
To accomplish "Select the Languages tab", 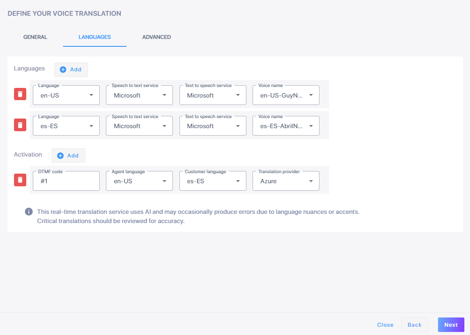I will pos(95,37).
